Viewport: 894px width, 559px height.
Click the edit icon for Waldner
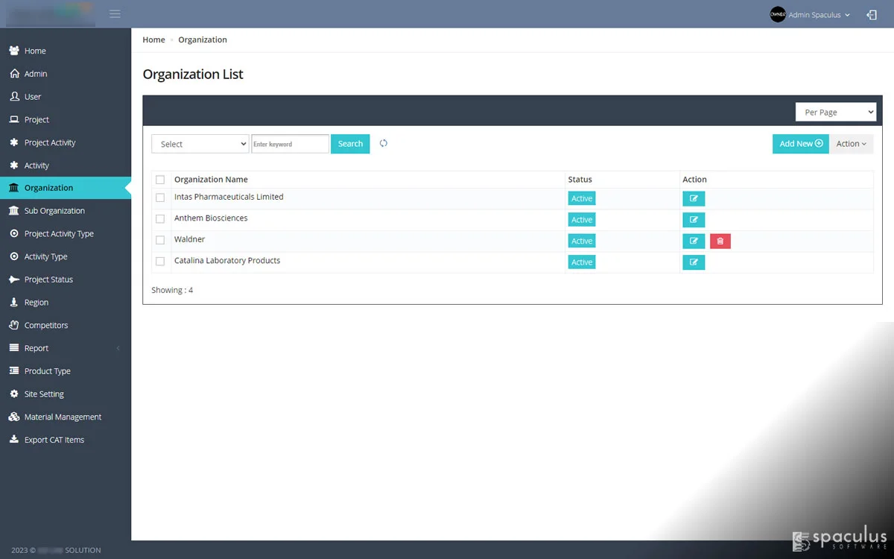click(x=694, y=241)
